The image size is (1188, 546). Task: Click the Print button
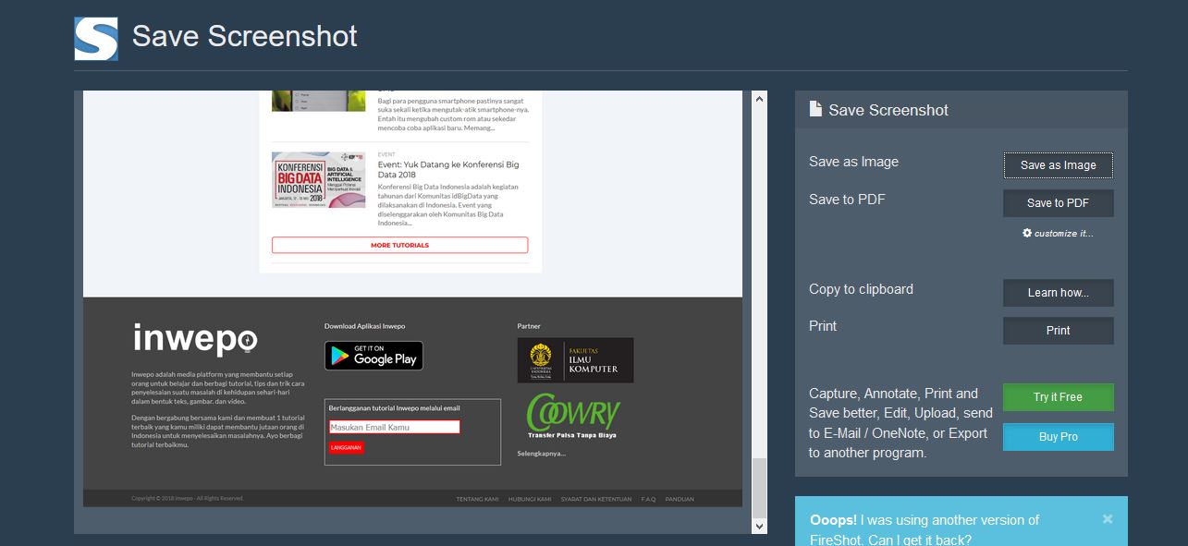pyautogui.click(x=1059, y=331)
